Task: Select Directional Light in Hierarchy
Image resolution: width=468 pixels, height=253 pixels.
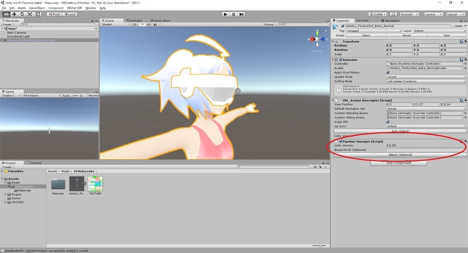Action: pyautogui.click(x=18, y=36)
